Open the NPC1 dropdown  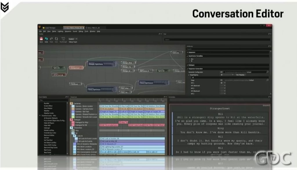point(223,83)
